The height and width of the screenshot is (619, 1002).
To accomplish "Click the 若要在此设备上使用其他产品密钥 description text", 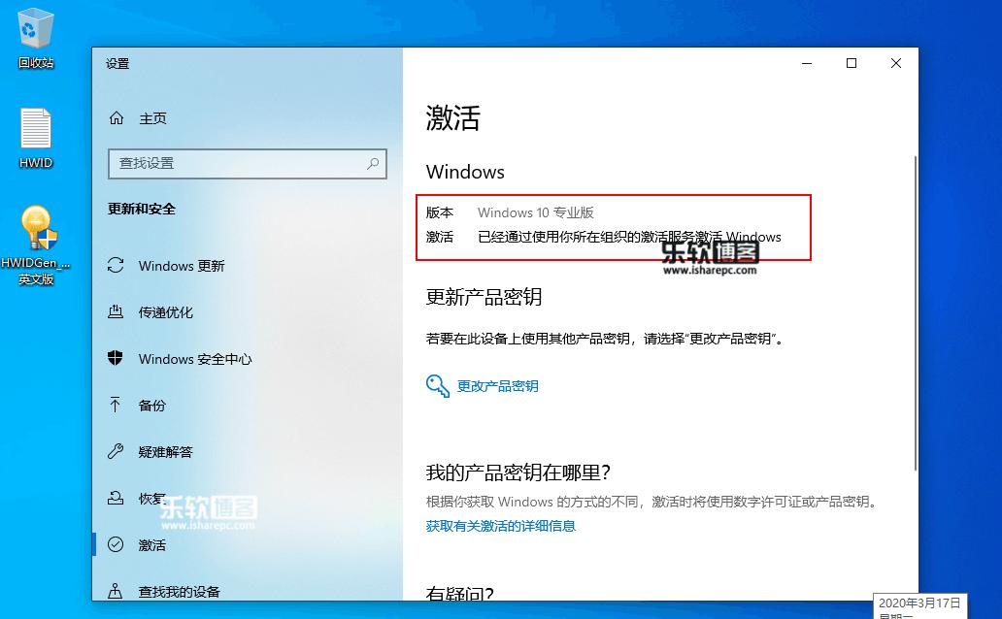I will coord(605,339).
